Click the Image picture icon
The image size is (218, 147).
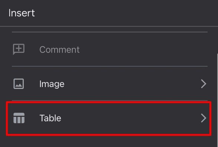tap(19, 84)
